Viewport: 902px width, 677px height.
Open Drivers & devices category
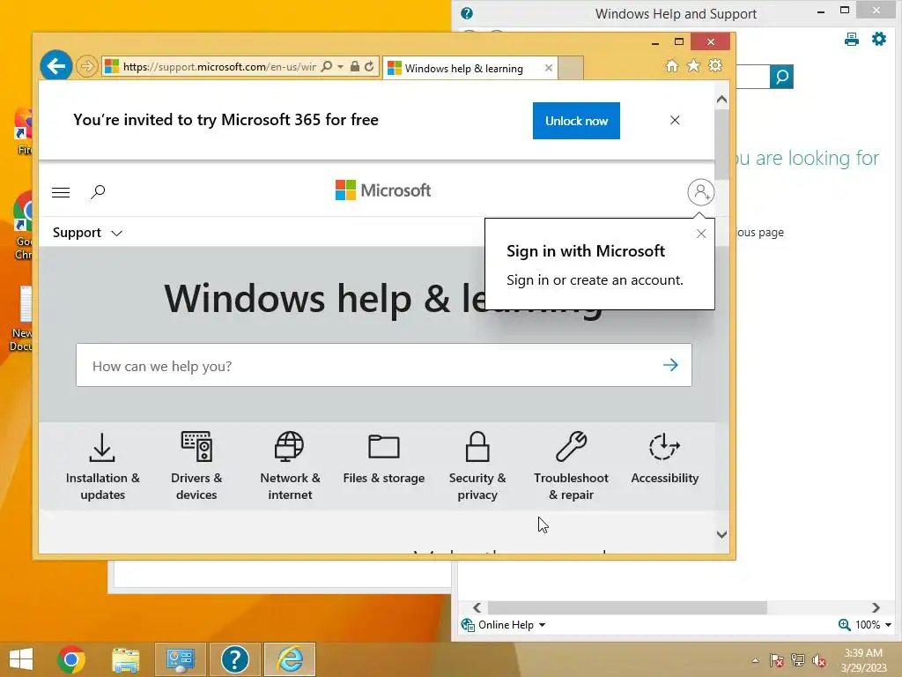[196, 467]
